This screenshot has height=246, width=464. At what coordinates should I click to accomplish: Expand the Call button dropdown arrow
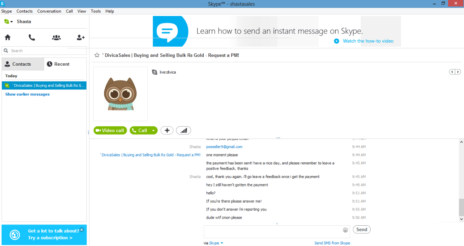click(x=153, y=131)
